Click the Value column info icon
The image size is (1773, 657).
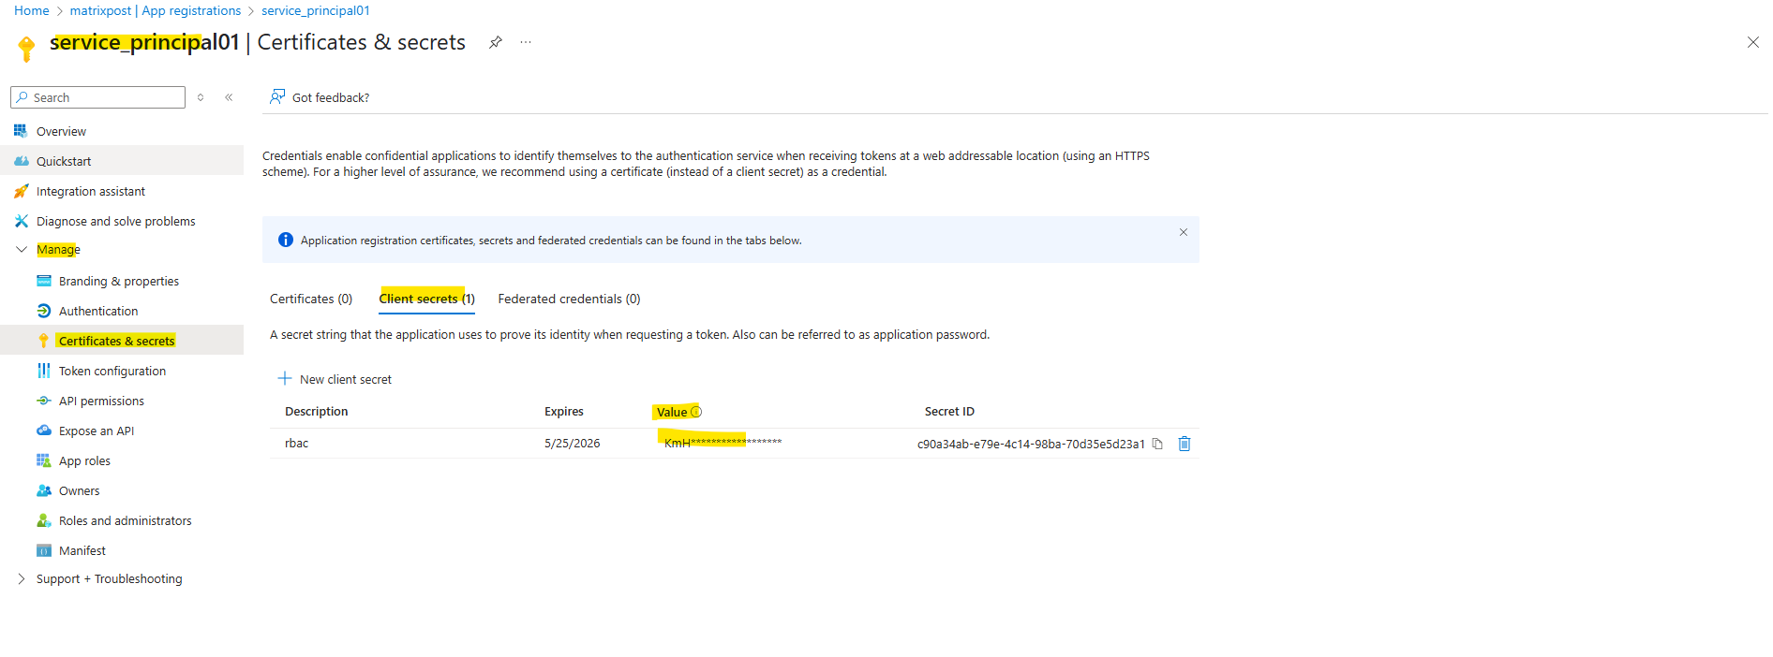click(696, 412)
